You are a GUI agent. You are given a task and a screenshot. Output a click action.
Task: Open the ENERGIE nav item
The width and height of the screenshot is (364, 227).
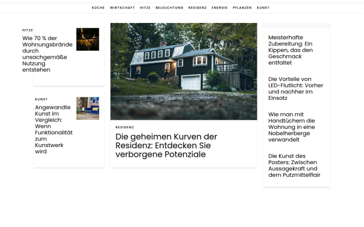point(220,8)
